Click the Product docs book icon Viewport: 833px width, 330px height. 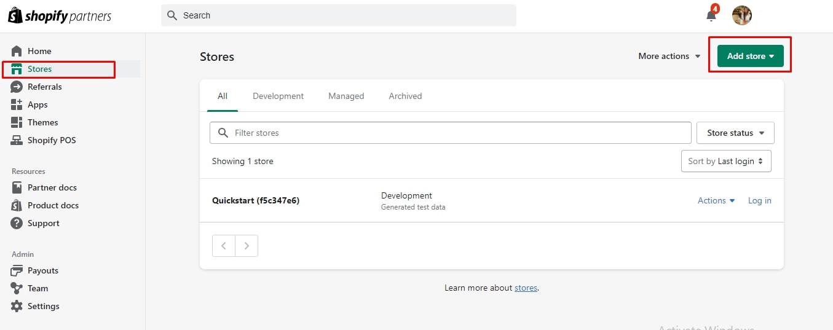point(17,205)
